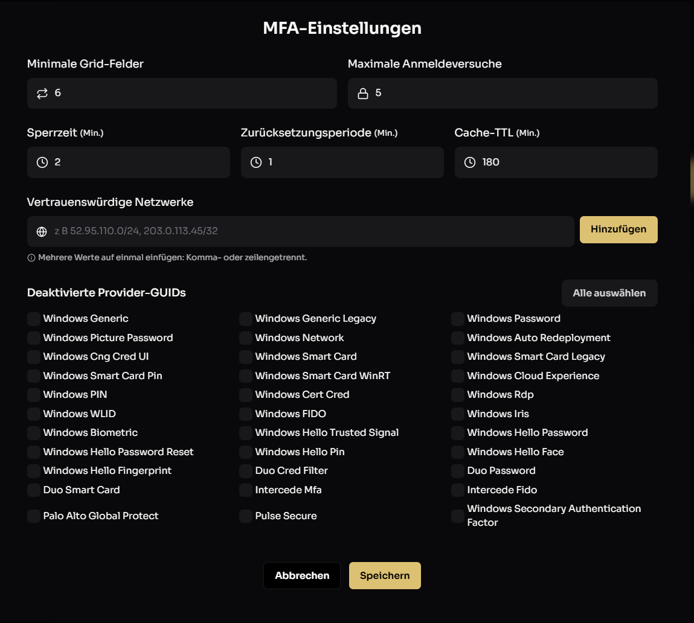Select Windows Hello Trusted Signal checkbox
The width and height of the screenshot is (694, 623).
pyautogui.click(x=246, y=433)
